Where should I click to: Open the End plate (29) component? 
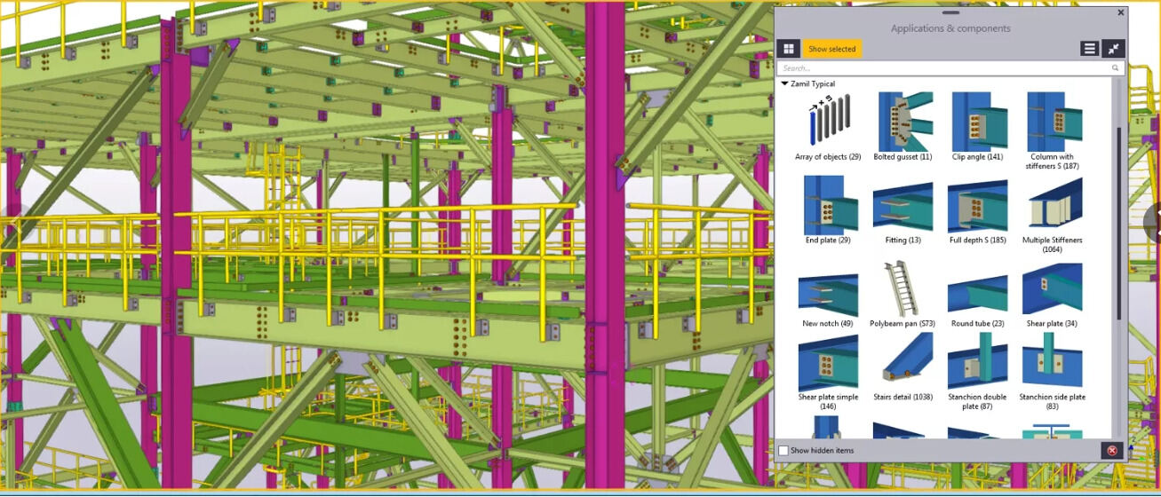coord(828,205)
